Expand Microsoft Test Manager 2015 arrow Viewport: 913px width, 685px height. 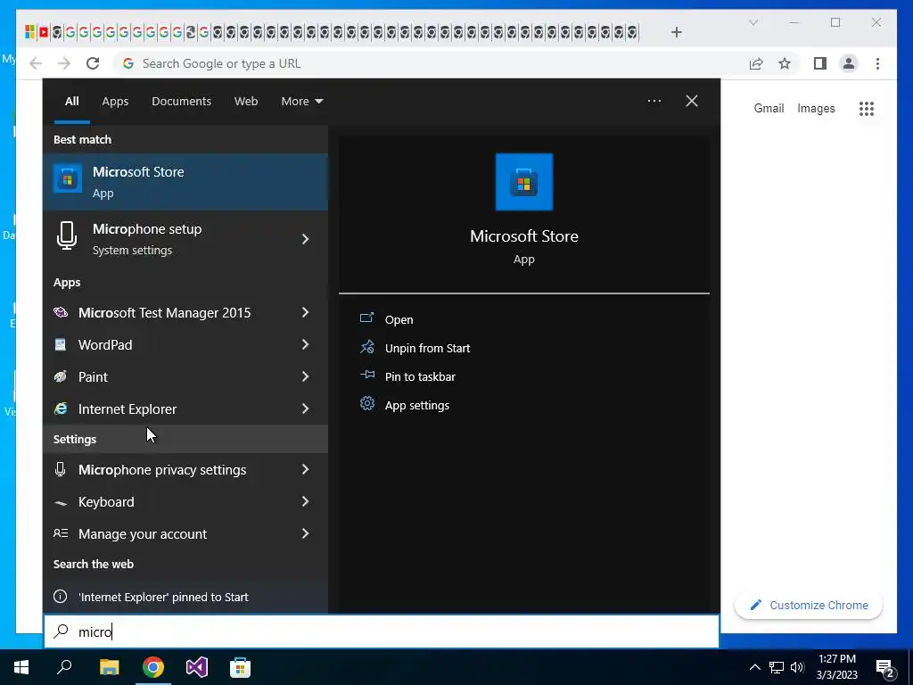click(x=305, y=313)
